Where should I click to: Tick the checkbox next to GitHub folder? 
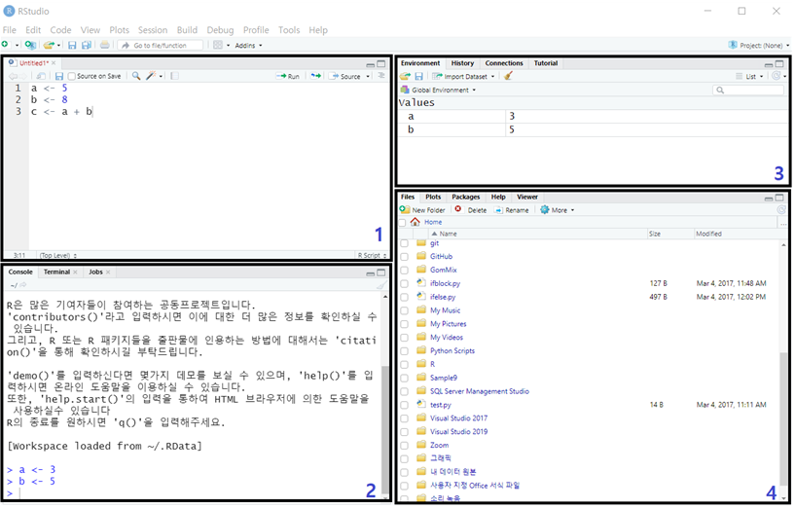click(404, 257)
